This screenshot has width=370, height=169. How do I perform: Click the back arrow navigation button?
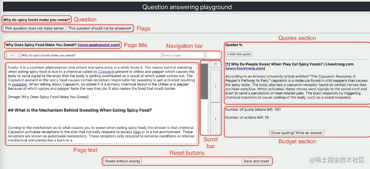(x=13, y=55)
